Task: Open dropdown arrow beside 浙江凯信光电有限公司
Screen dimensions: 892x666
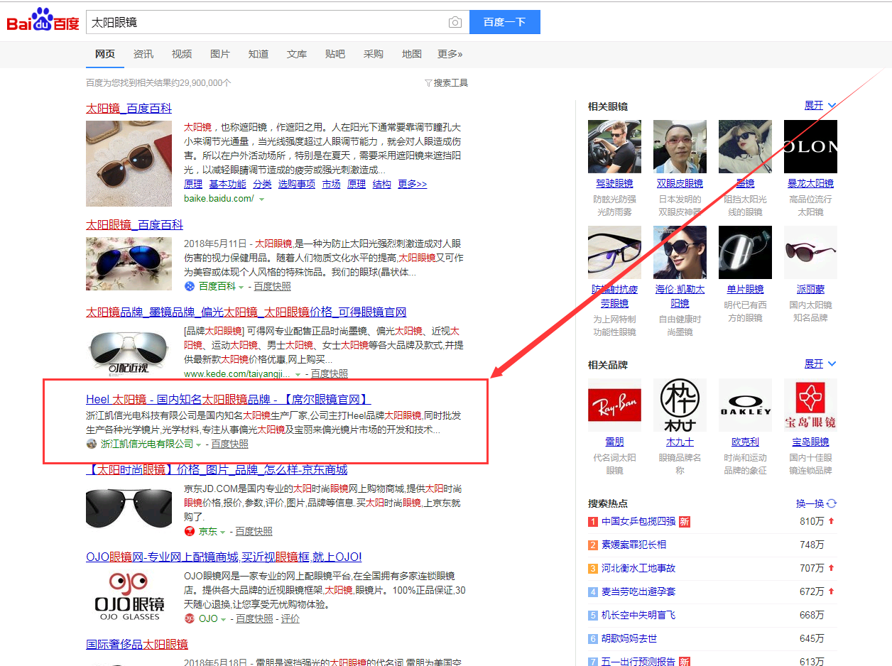Action: 198,444
